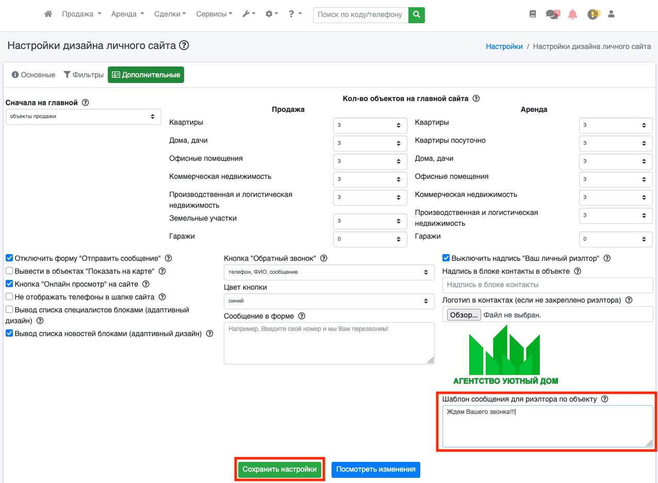The height and width of the screenshot is (483, 658).
Task: Enable "Вывести в объектах Показать на карте" checkbox
Action: (x=9, y=271)
